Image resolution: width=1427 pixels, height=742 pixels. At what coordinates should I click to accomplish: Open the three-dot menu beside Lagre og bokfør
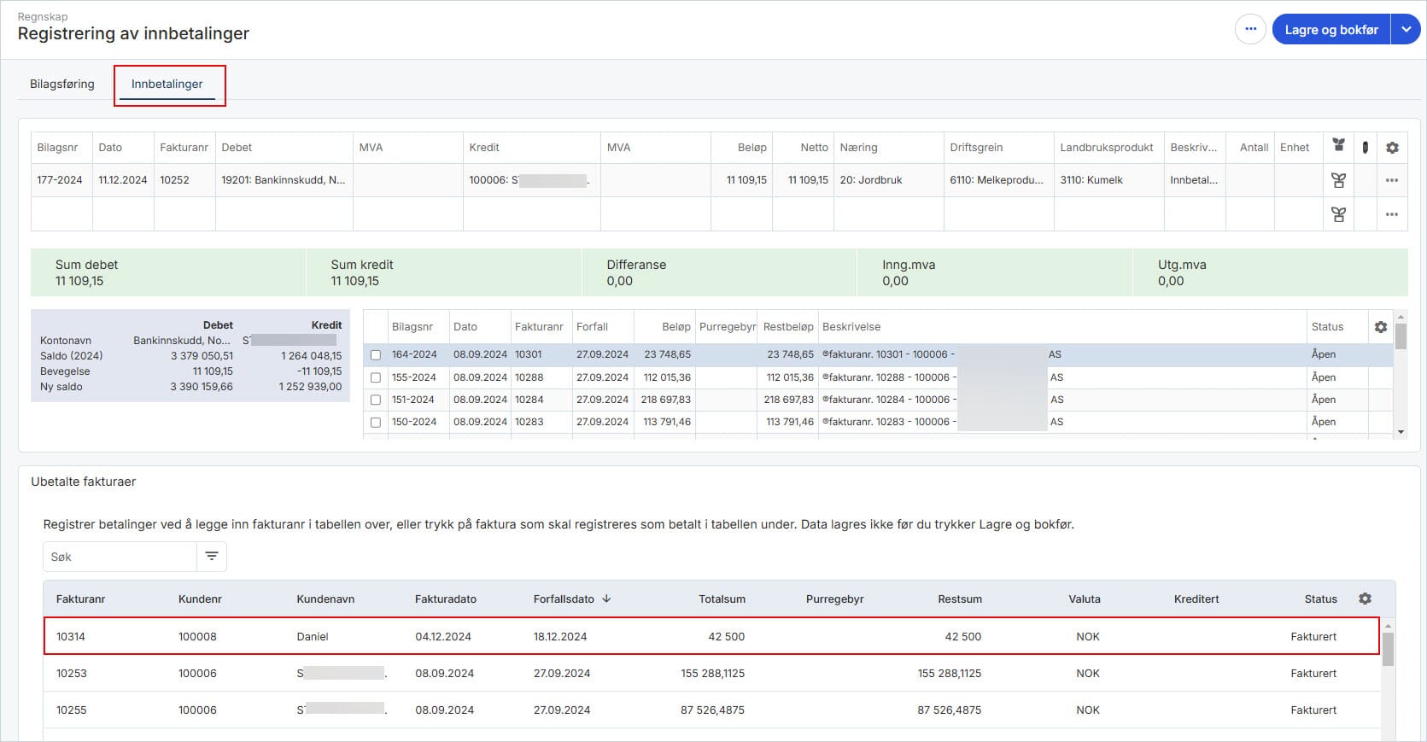[1250, 29]
